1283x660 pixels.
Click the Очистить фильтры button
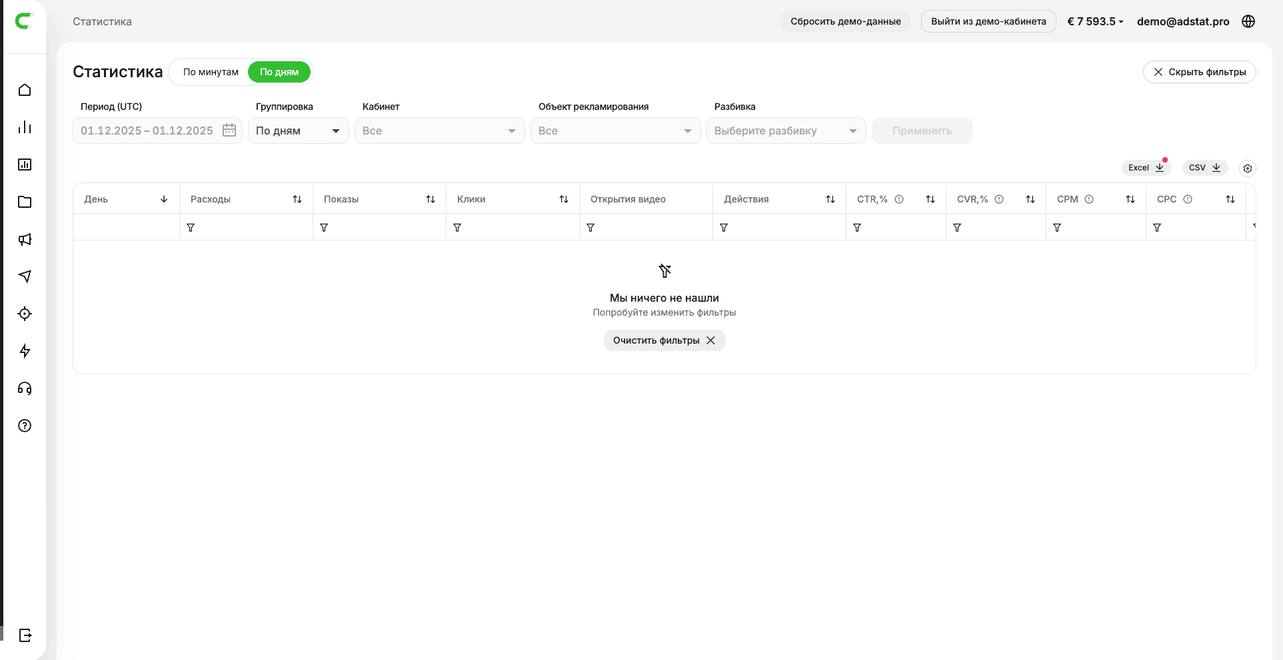(664, 340)
